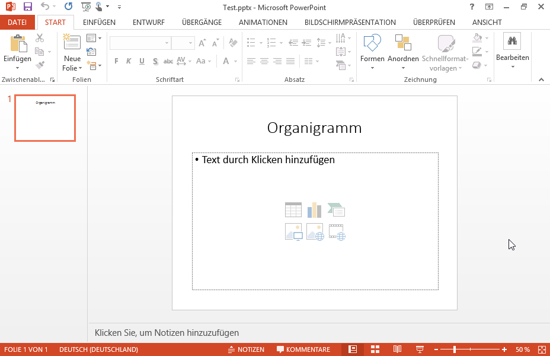Toggle Bold (F) formatting
The width and height of the screenshot is (550, 356).
point(116,61)
